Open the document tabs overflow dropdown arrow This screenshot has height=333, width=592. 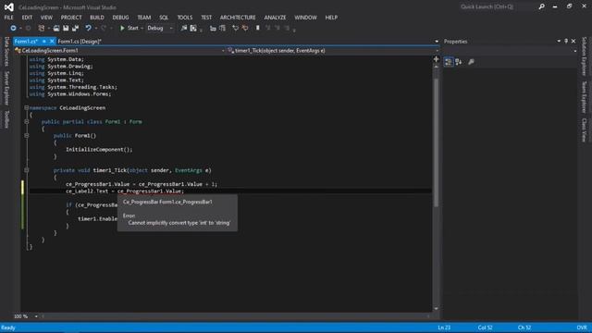(x=437, y=41)
